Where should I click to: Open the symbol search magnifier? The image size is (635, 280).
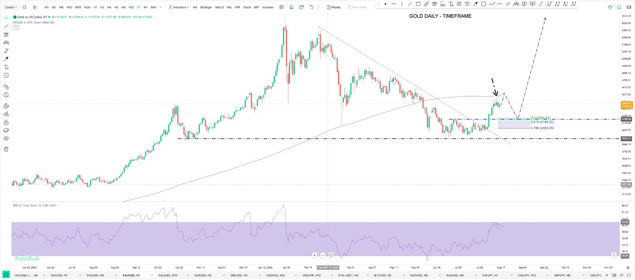click(x=24, y=7)
